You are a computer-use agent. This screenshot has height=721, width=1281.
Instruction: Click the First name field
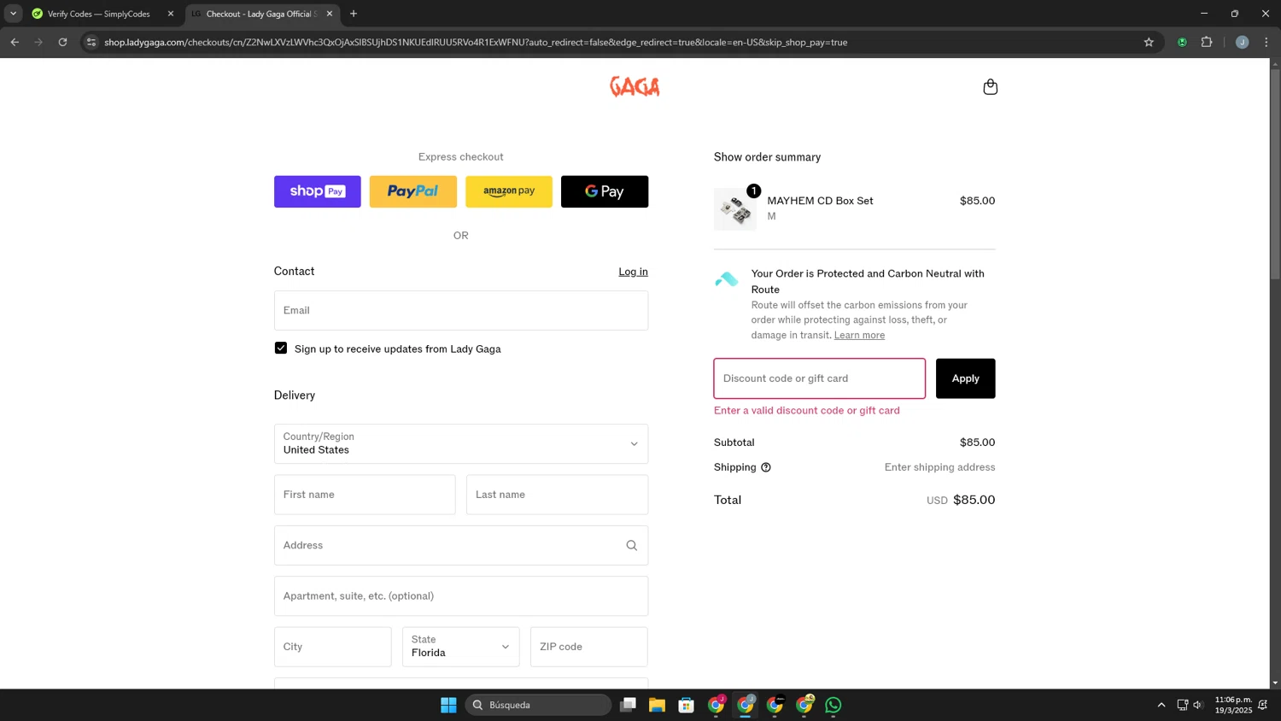click(365, 495)
